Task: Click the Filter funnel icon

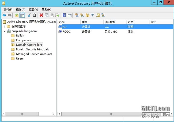Action: 92,15
